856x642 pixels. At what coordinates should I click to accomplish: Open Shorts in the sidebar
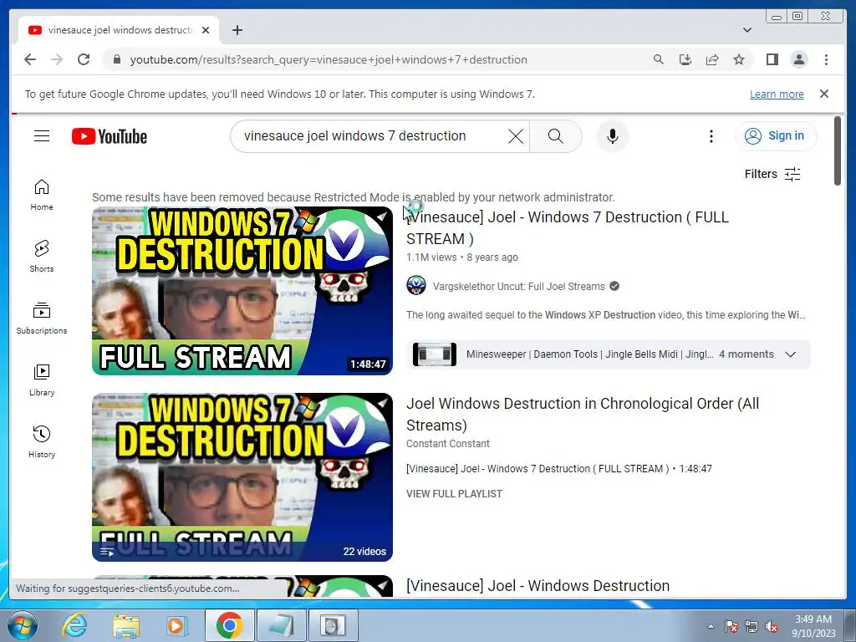[42, 257]
